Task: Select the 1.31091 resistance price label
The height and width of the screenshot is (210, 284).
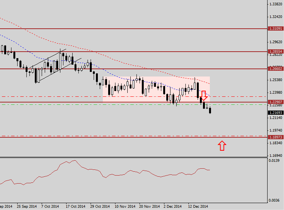Action: click(x=276, y=29)
